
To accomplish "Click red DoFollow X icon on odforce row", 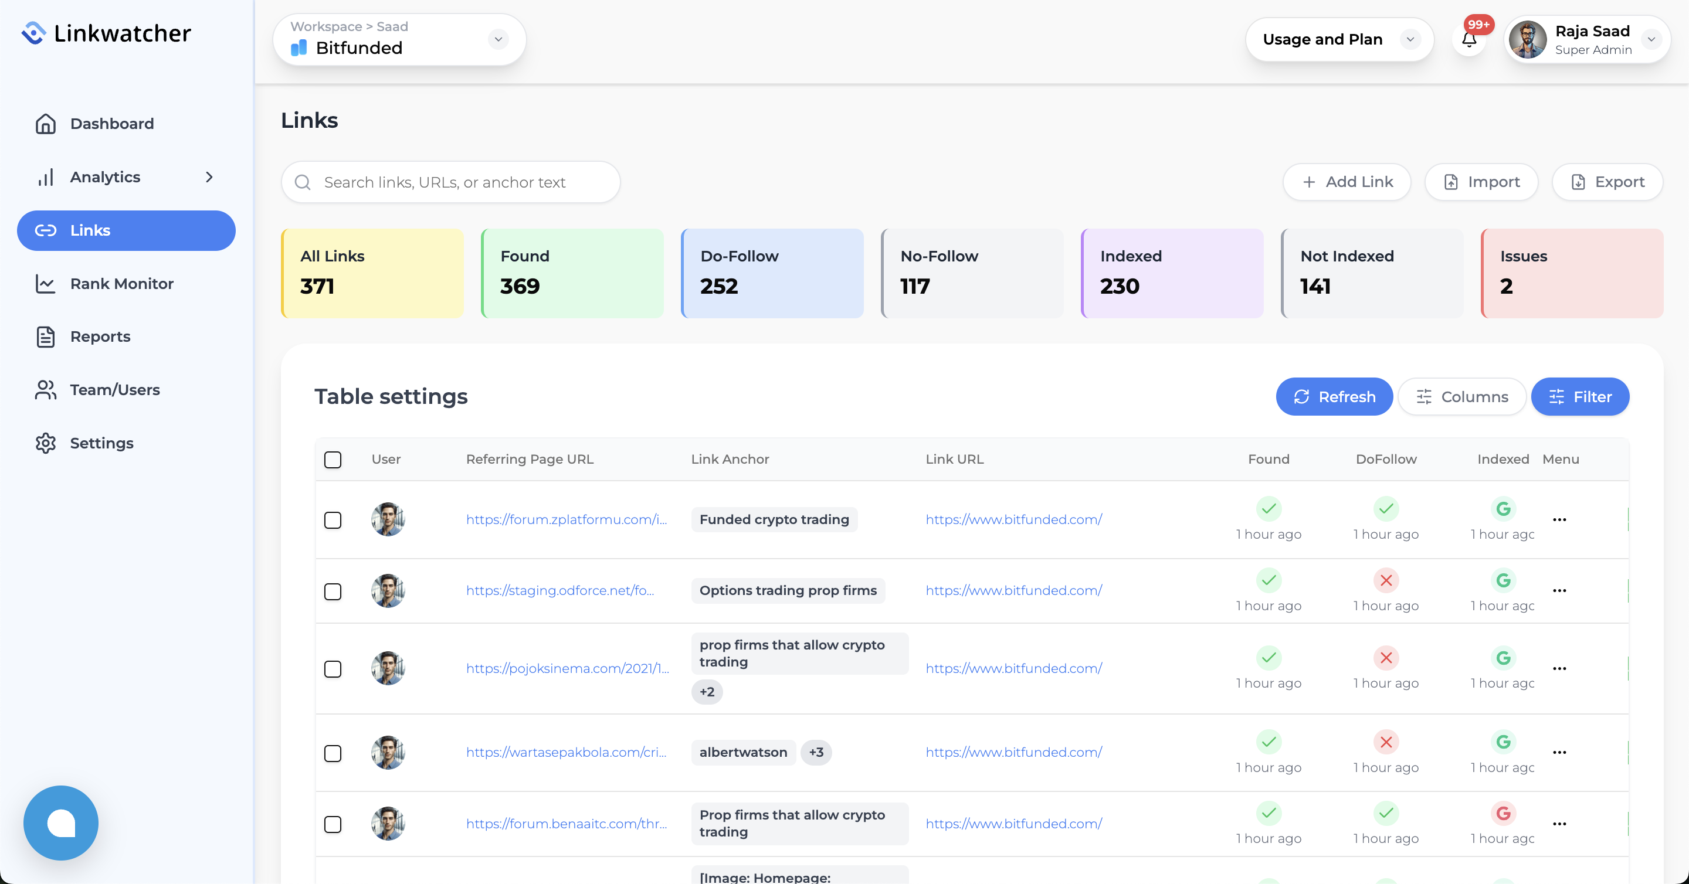I will (x=1385, y=580).
